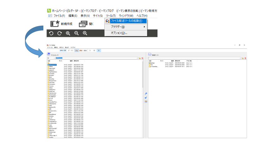This screenshot has height=142, width=253.
Task: Click the blue download arrow between panes
Action: click(145, 98)
